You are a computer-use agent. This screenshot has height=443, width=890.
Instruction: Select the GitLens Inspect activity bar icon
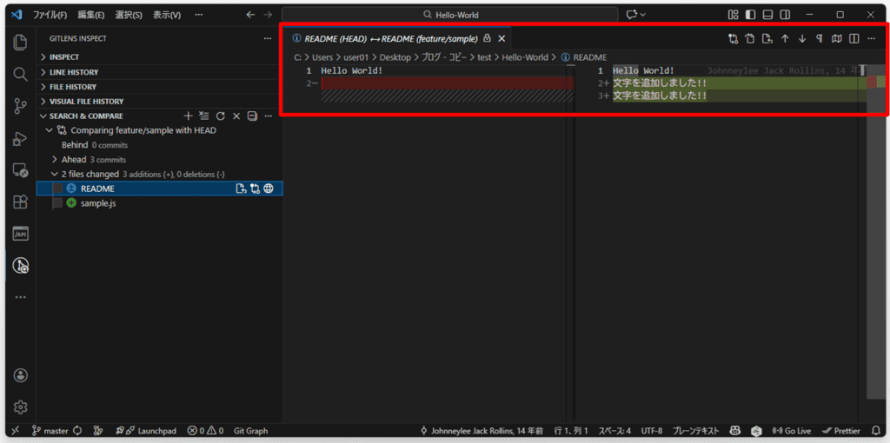coord(21,265)
